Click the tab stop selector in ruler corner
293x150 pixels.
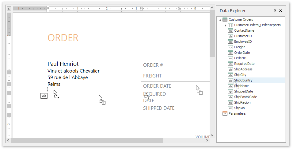pyautogui.click(x=9, y=8)
